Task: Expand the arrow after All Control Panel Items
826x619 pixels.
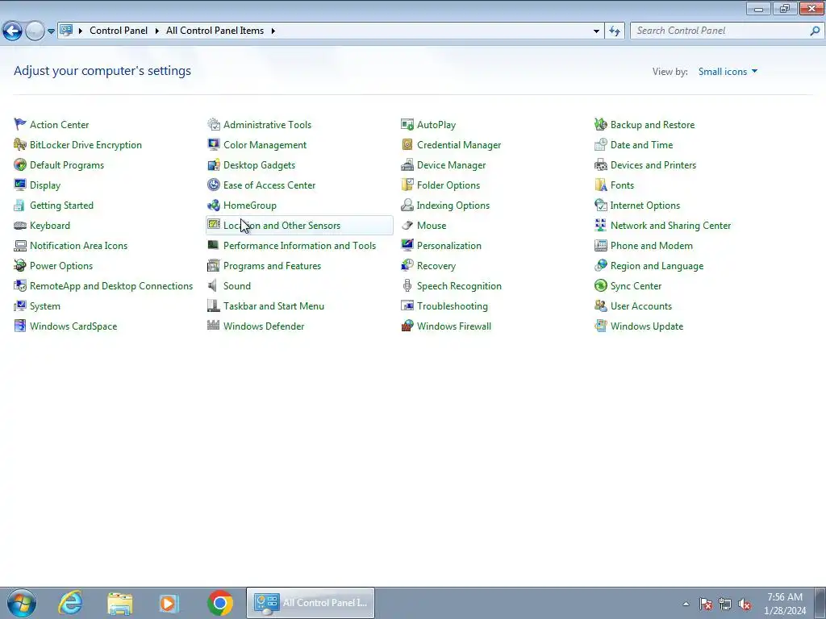Action: (x=273, y=31)
